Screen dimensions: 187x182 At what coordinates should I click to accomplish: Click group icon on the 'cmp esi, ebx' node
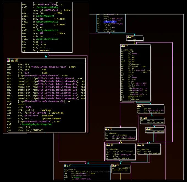(x=146, y=118)
